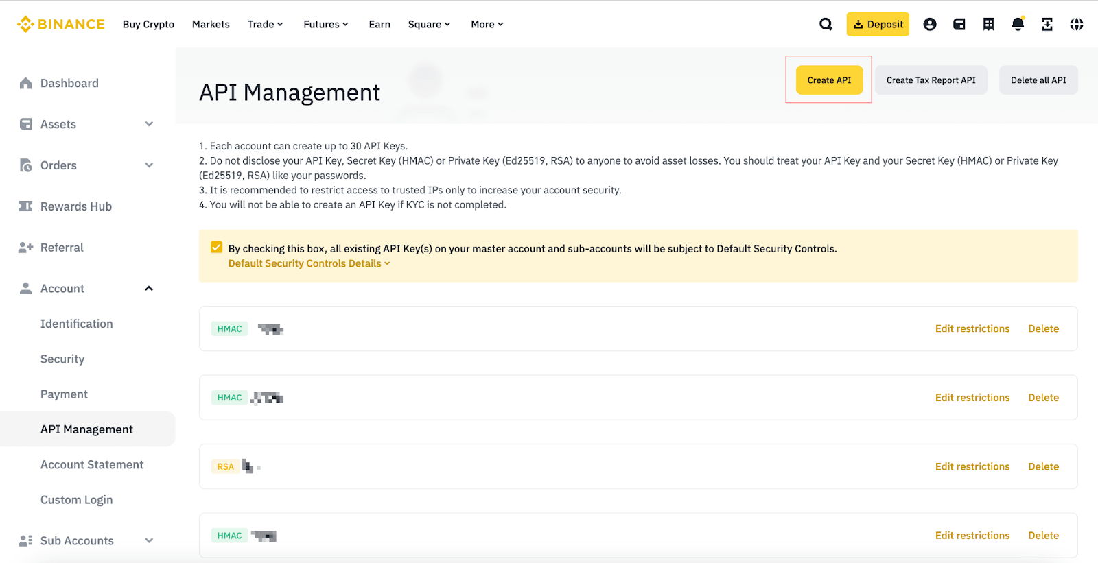Click the Account person icon

26,289
